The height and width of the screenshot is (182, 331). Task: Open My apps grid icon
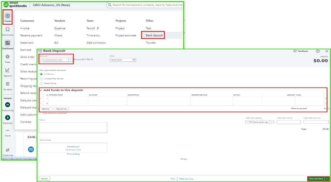tap(8, 84)
